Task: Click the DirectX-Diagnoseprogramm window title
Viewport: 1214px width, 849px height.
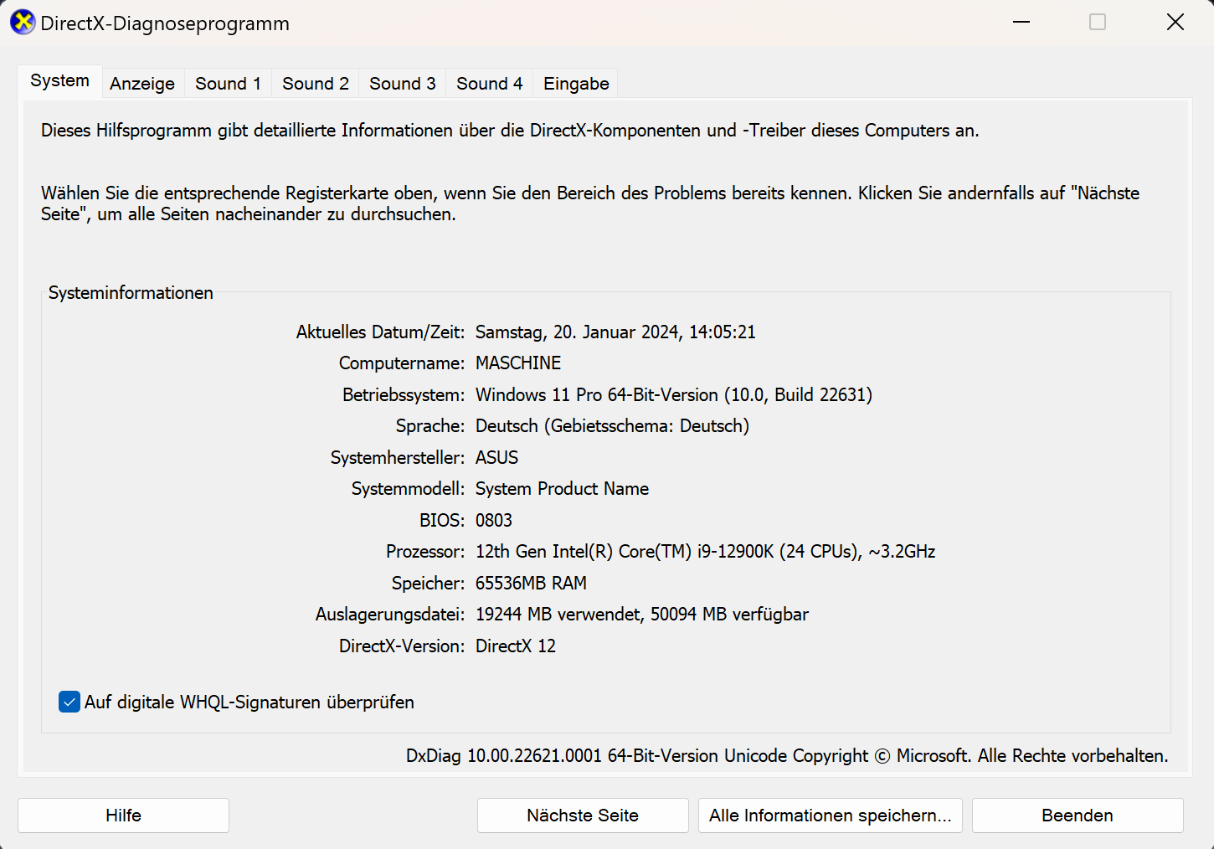Action: click(x=165, y=23)
